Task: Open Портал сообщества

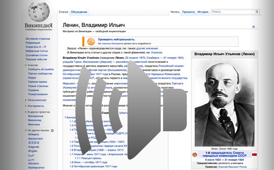Action: 40,73
